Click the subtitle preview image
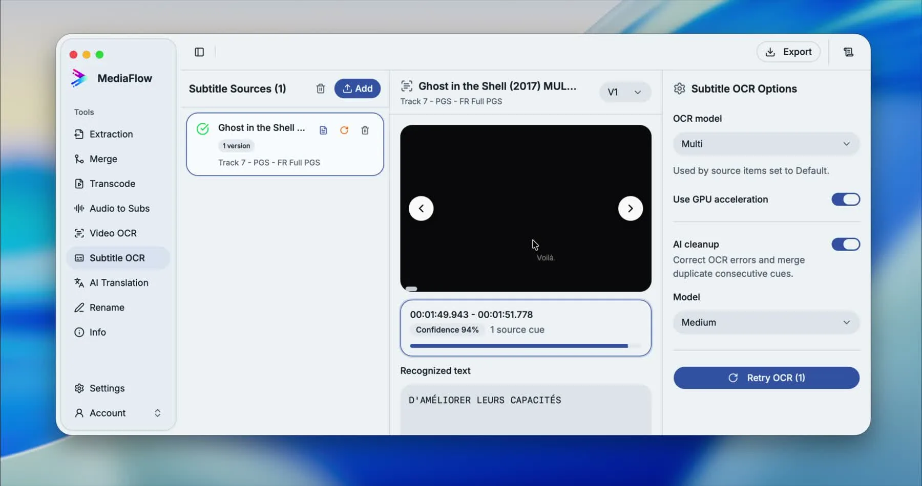 pyautogui.click(x=526, y=209)
